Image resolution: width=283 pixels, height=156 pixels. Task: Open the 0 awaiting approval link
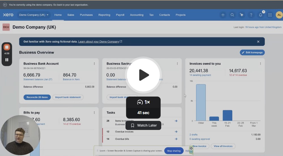click(200, 139)
